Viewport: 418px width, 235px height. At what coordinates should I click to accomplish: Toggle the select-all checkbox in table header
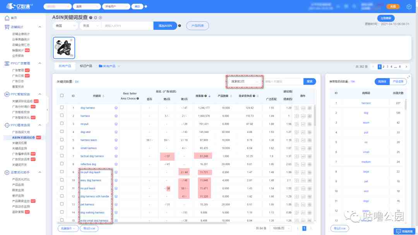pos(62,95)
